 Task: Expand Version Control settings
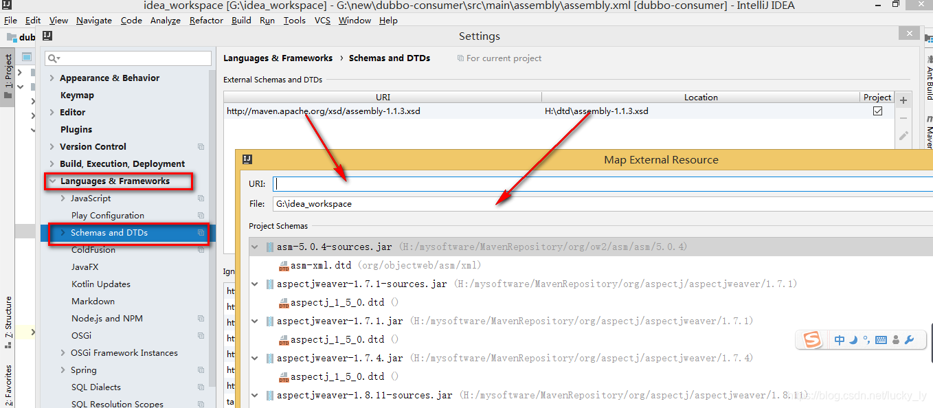(52, 147)
